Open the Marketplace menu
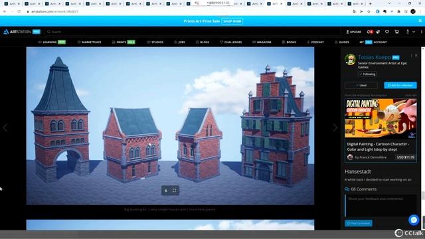The height and width of the screenshot is (239, 425). [x=89, y=42]
